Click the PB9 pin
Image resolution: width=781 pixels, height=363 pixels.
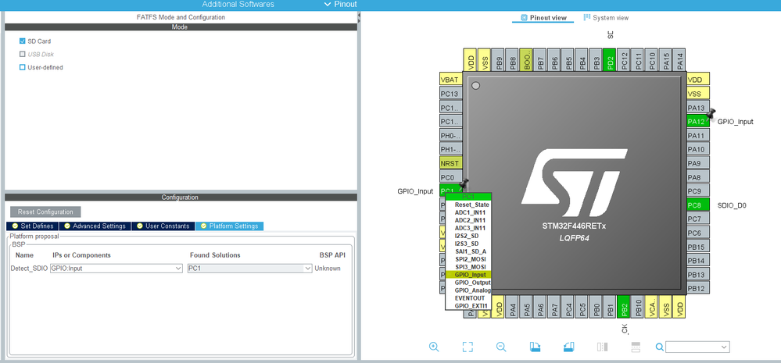(498, 59)
